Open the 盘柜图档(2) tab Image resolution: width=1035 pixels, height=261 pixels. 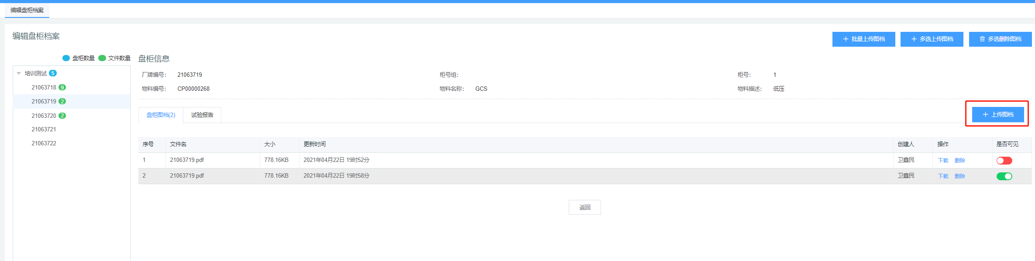[x=161, y=115]
